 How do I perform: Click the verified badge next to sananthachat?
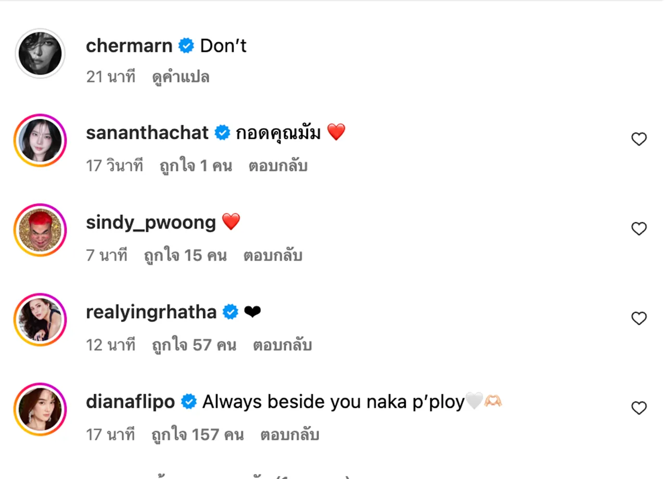223,132
